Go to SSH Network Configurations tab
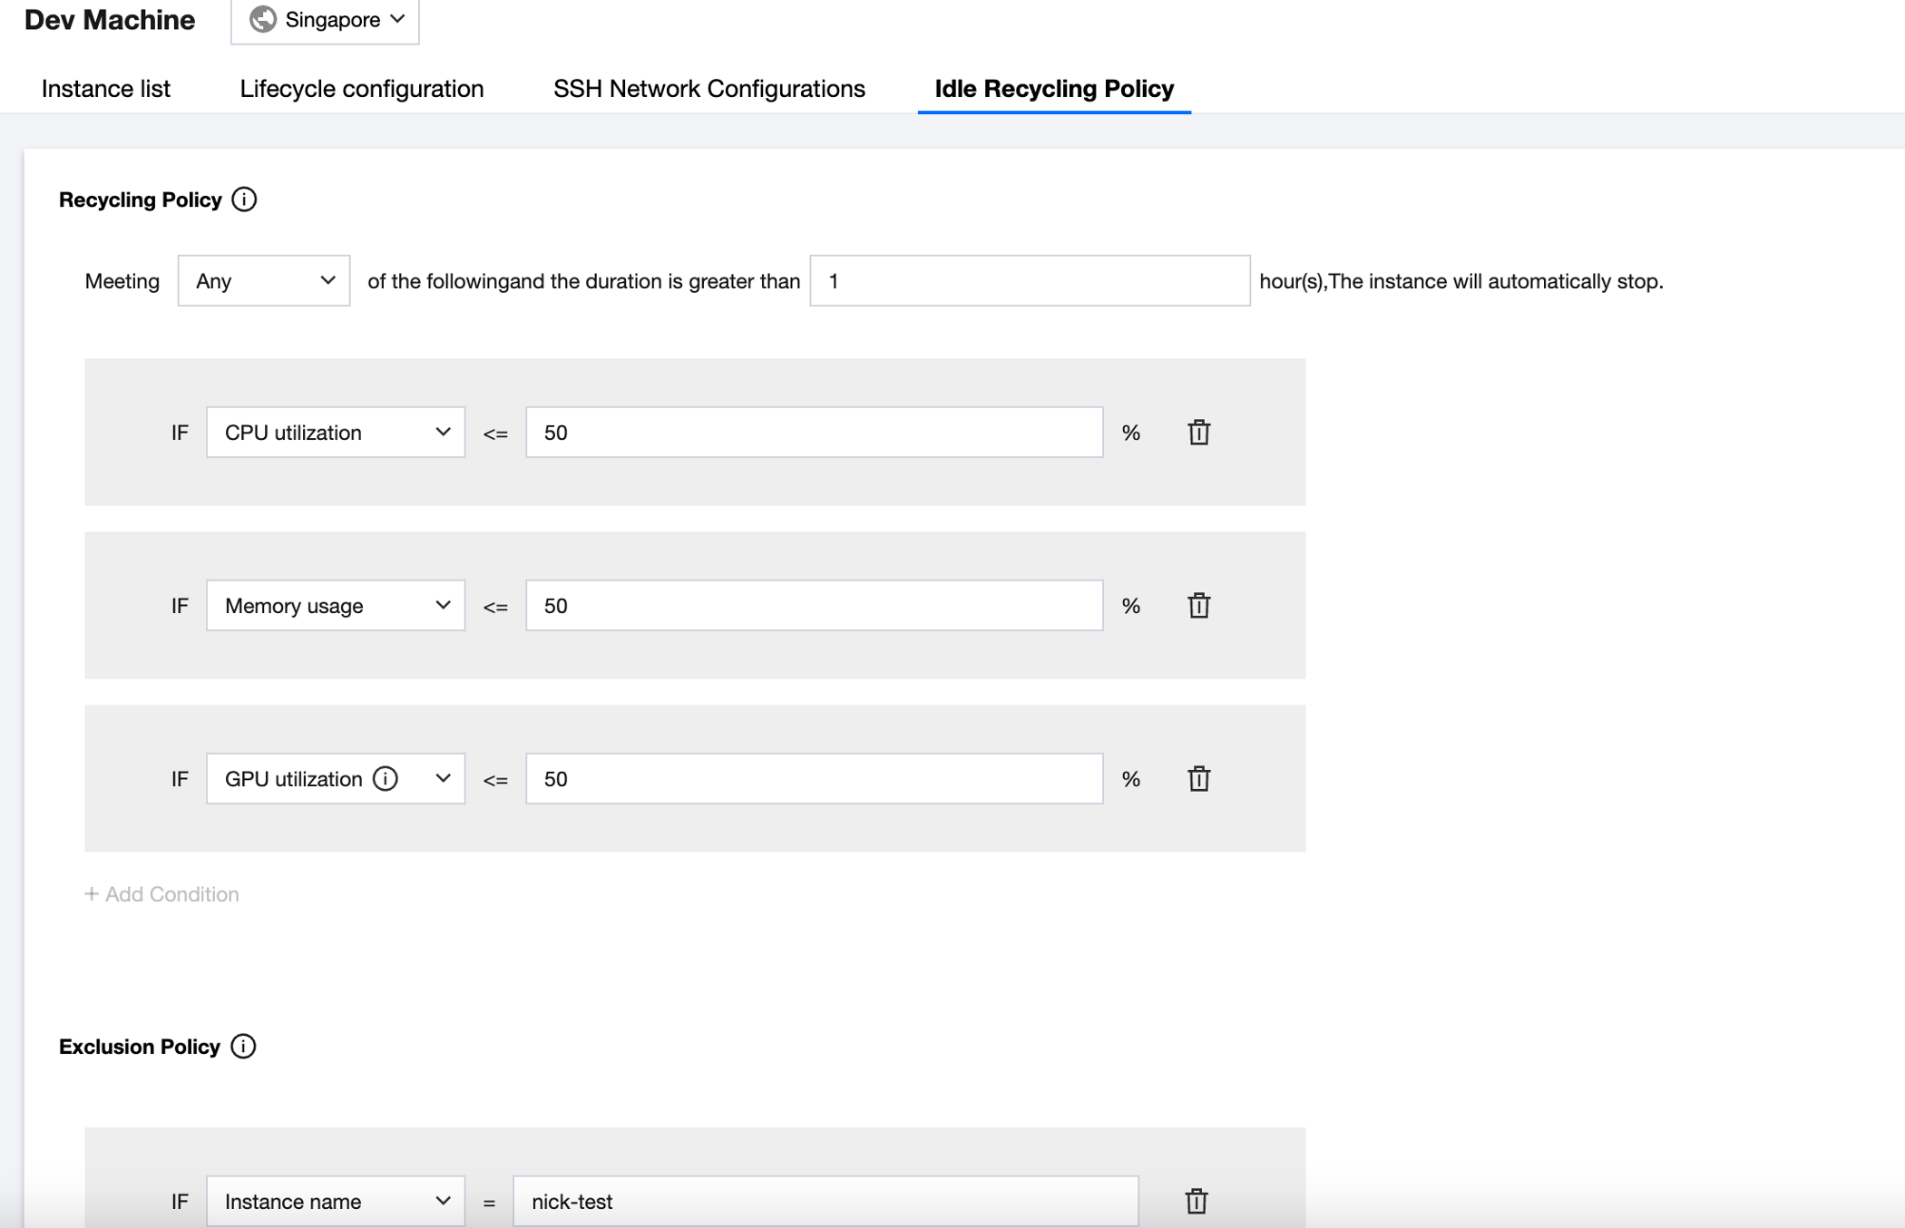Image resolution: width=1905 pixels, height=1228 pixels. click(x=708, y=89)
